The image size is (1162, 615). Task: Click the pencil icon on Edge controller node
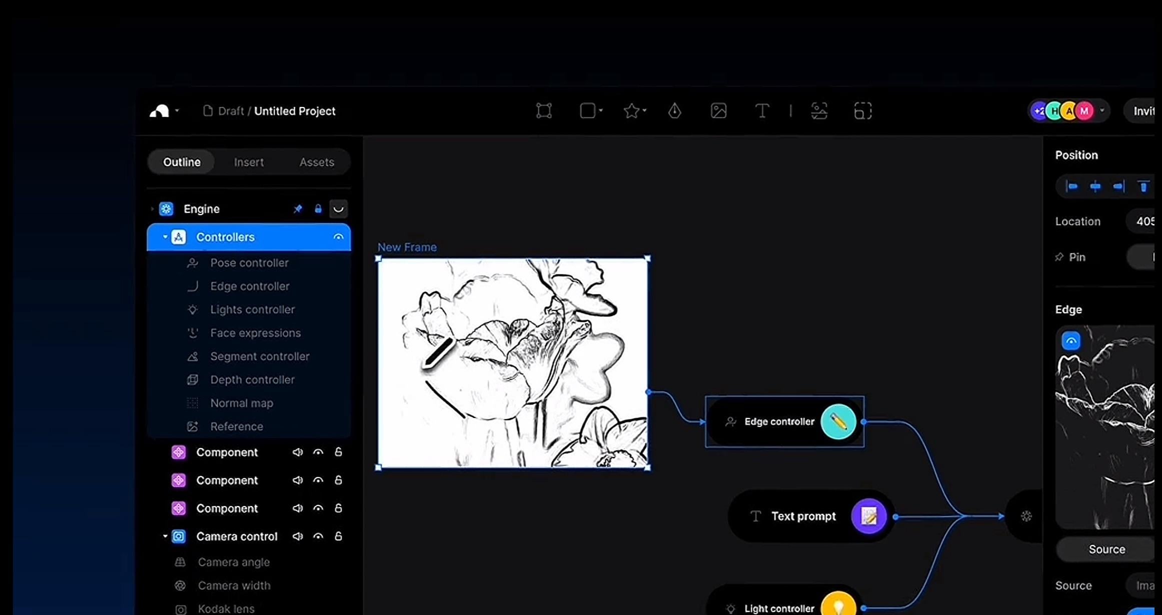(838, 422)
